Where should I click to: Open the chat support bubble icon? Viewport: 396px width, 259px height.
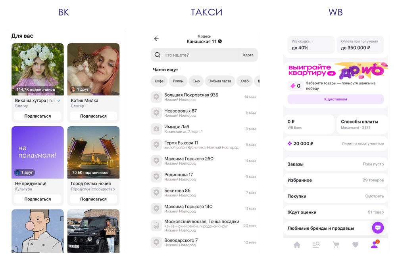(377, 228)
